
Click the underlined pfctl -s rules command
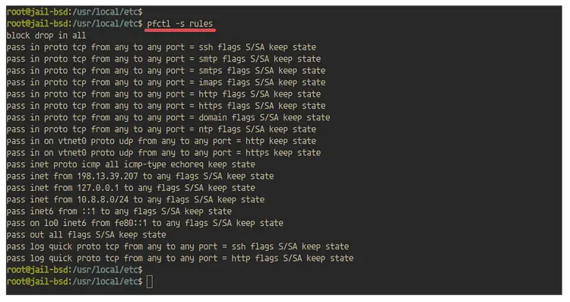(x=180, y=24)
